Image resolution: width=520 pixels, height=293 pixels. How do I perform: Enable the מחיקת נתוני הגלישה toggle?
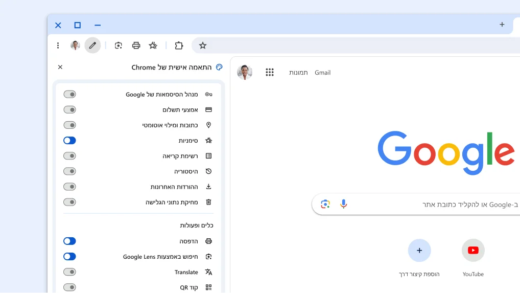pos(69,202)
